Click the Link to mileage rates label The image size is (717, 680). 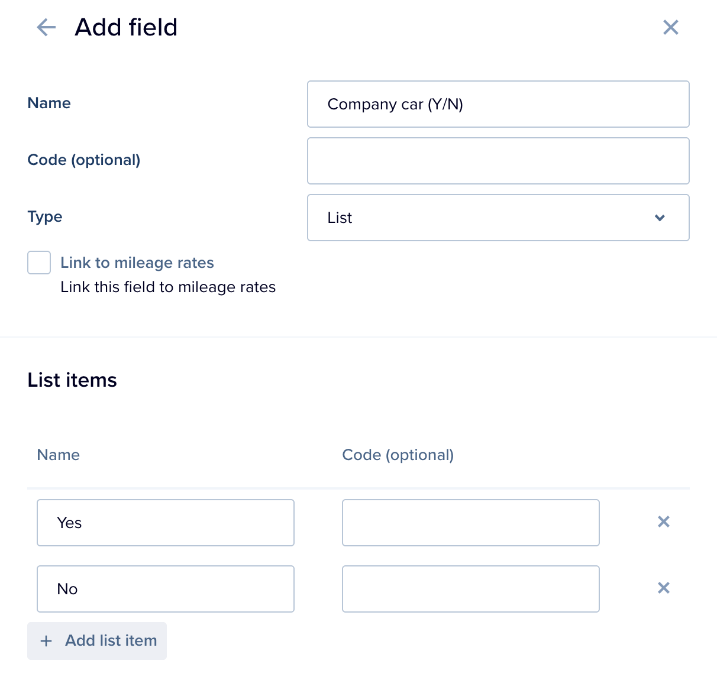click(x=137, y=263)
